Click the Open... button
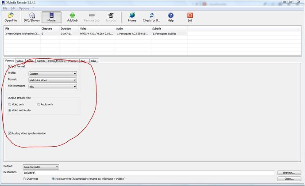This screenshot has height=186, width=305. [289, 179]
